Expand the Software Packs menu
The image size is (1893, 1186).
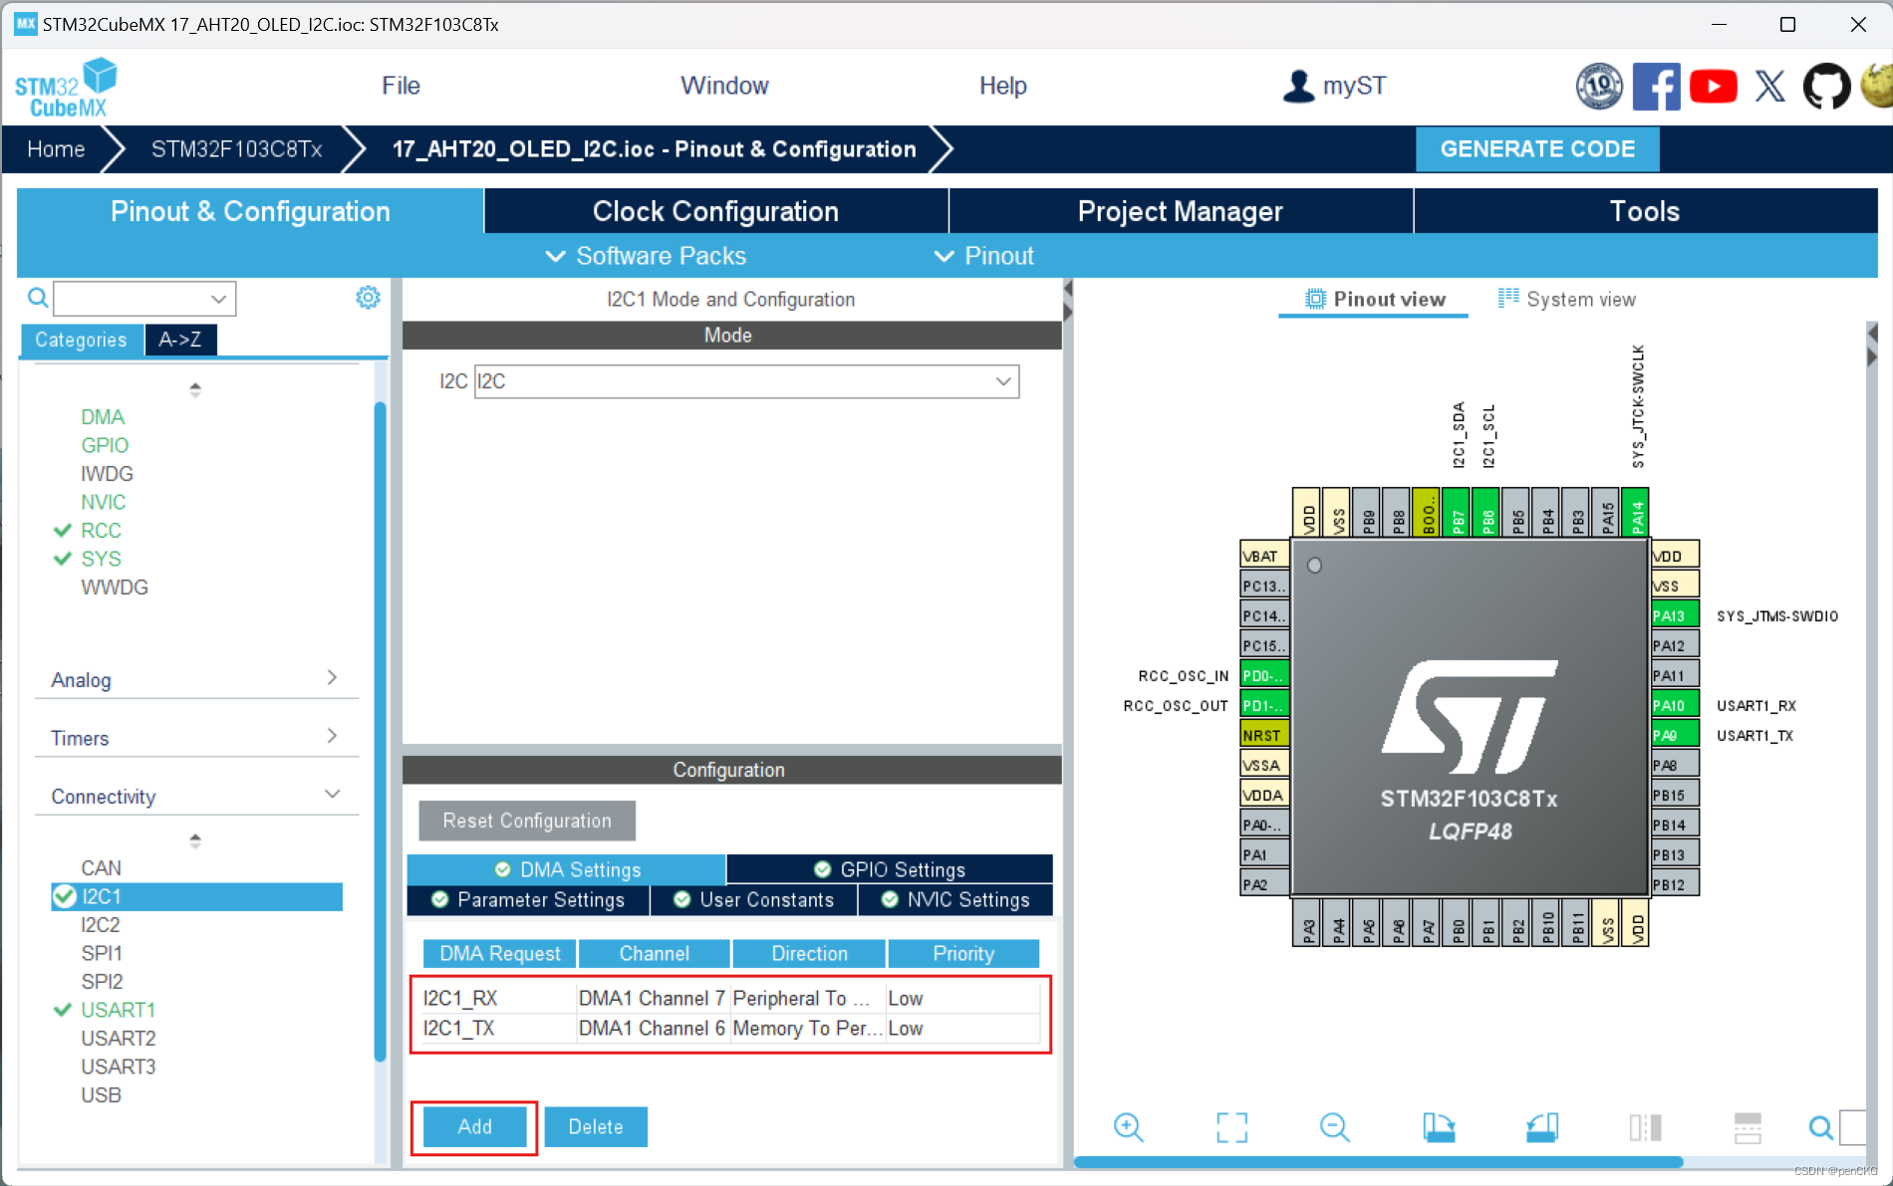[x=646, y=256]
